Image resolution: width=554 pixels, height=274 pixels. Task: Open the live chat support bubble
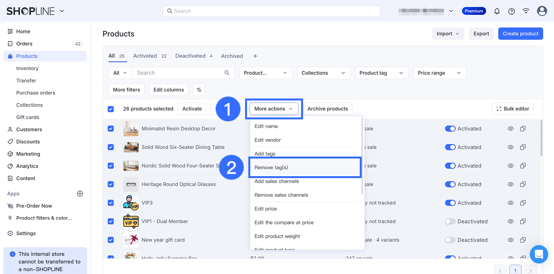coord(539,254)
